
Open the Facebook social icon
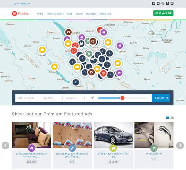click(x=153, y=3)
